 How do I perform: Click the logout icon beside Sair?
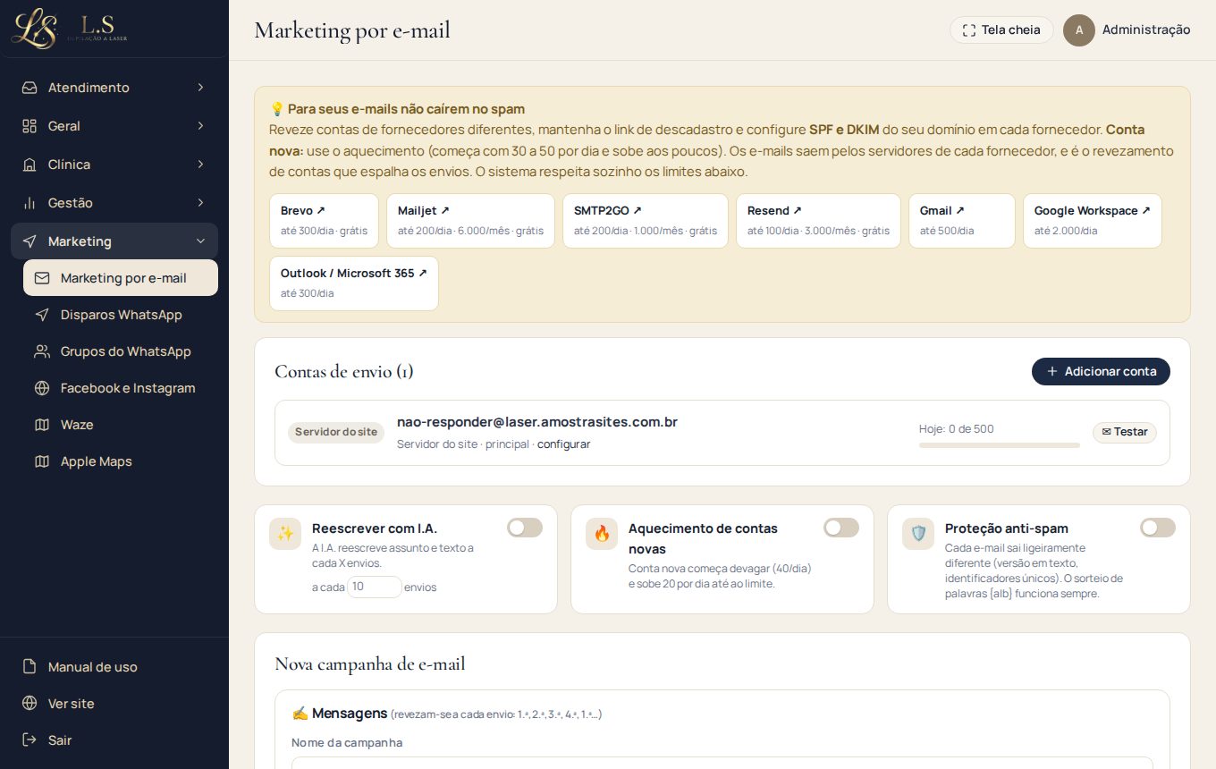tap(30, 740)
